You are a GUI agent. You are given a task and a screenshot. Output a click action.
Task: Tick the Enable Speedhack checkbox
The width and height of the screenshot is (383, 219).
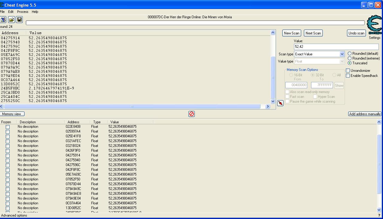(x=348, y=76)
